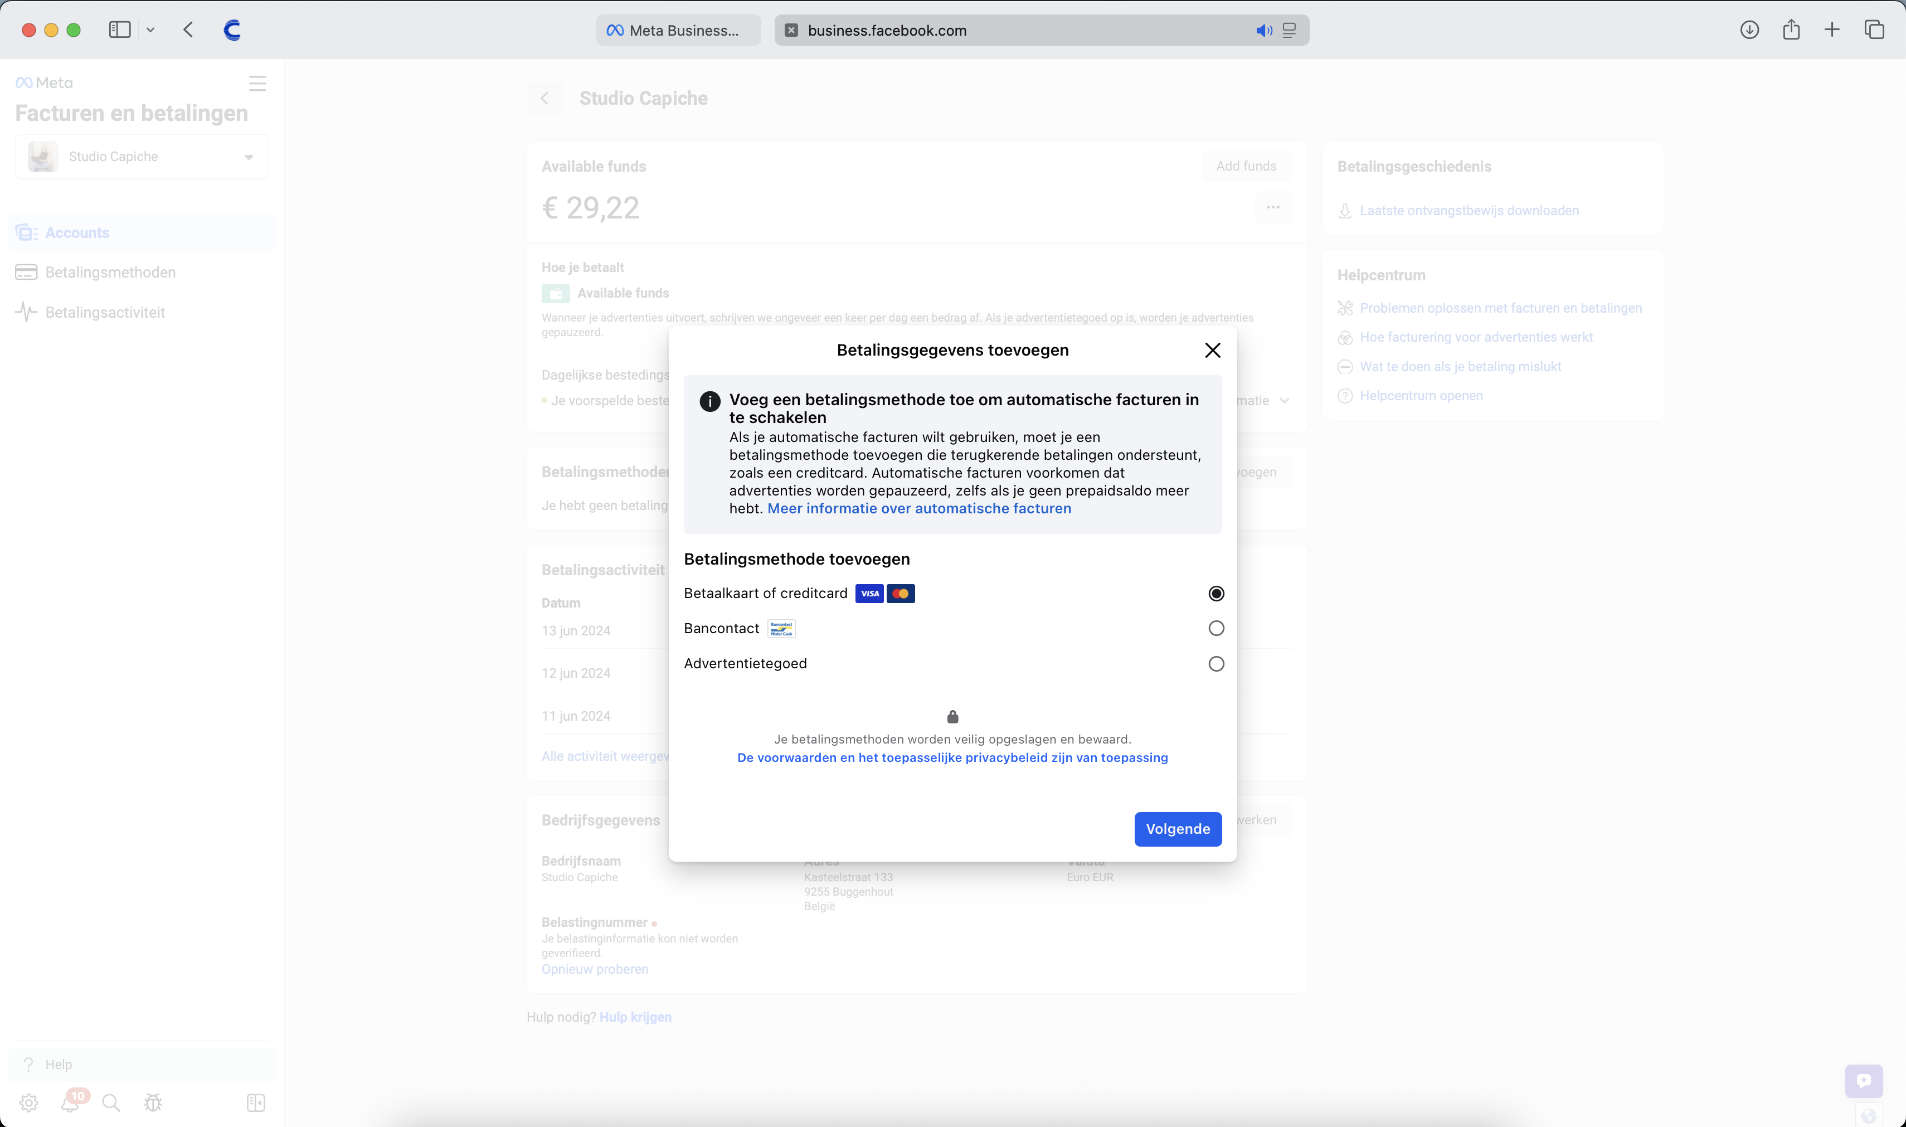Open the Studio Capiche account dropdown
Image resolution: width=1906 pixels, height=1127 pixels.
coord(142,157)
